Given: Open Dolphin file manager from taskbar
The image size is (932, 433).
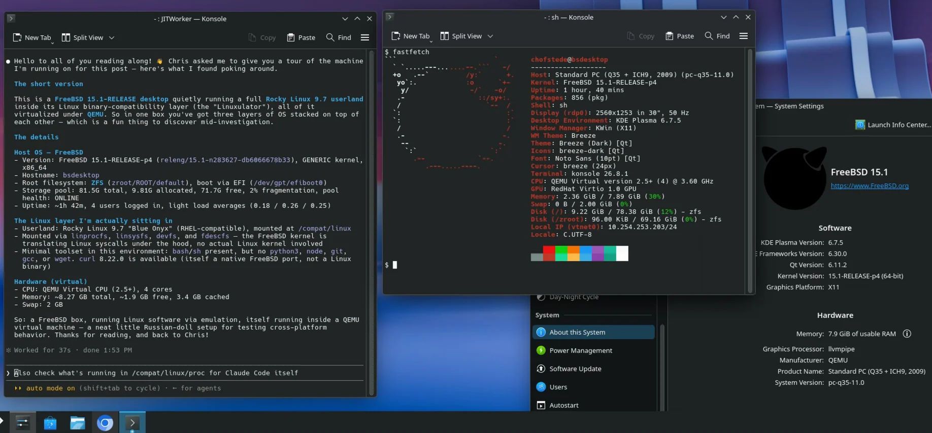Looking at the screenshot, I should point(78,422).
